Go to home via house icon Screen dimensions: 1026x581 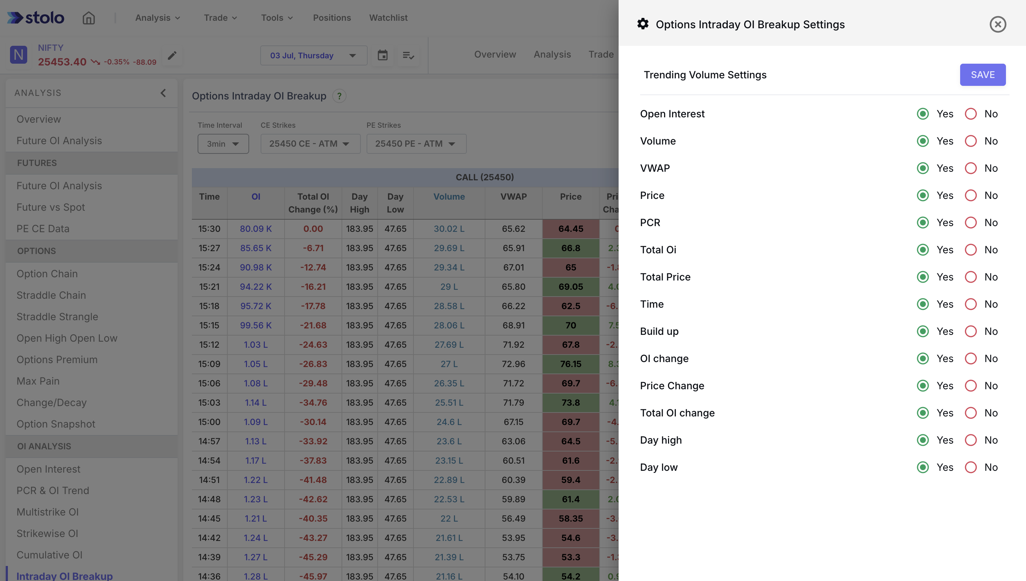[89, 18]
